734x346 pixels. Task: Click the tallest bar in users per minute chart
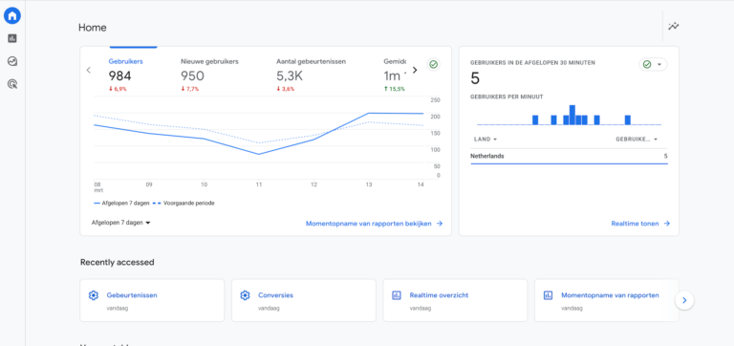(x=572, y=115)
